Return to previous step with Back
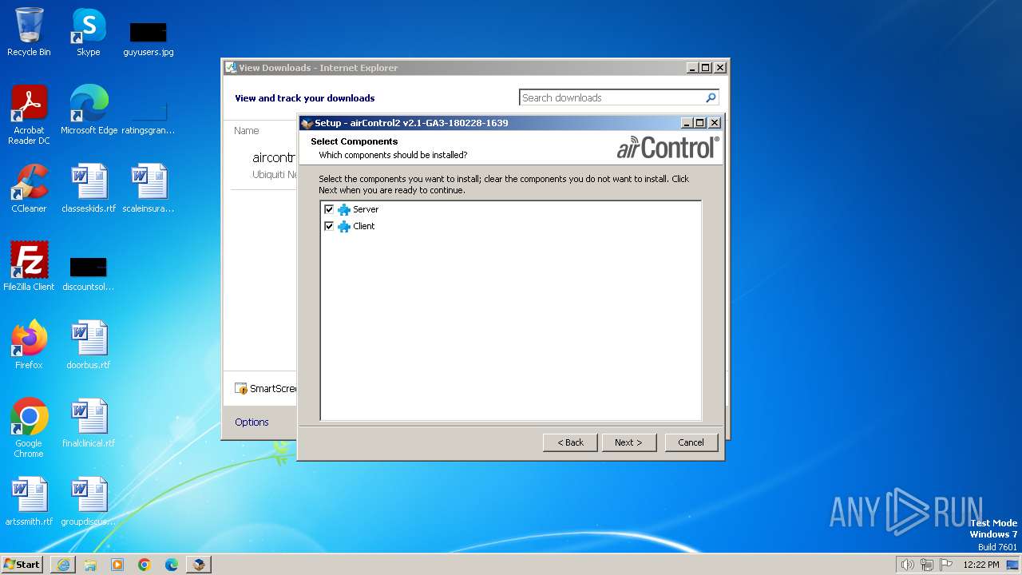 pyautogui.click(x=570, y=442)
